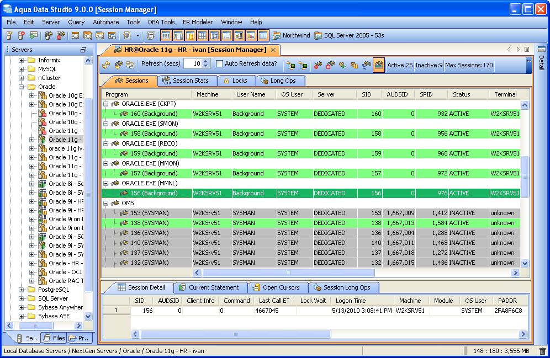
Task: Toggle the diagram tree panel button
Action: [x=239, y=35]
